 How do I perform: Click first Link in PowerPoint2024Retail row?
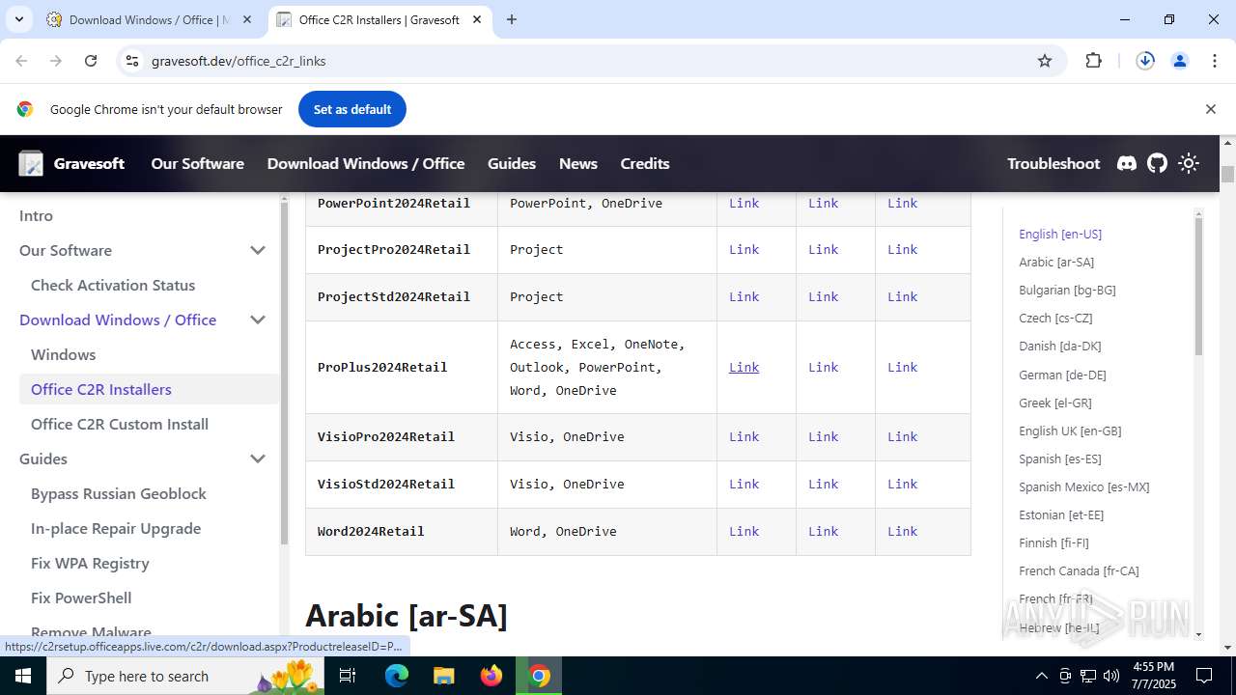tap(744, 203)
